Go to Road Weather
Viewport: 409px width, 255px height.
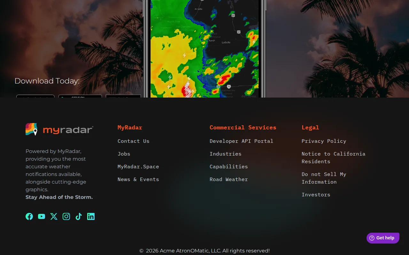[x=228, y=179]
